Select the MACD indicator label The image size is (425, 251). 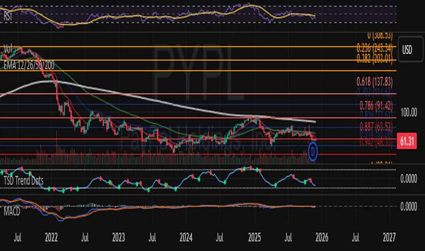pos(12,211)
